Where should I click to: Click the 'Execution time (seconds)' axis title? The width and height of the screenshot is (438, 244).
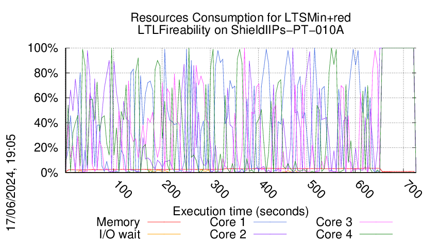click(x=241, y=212)
